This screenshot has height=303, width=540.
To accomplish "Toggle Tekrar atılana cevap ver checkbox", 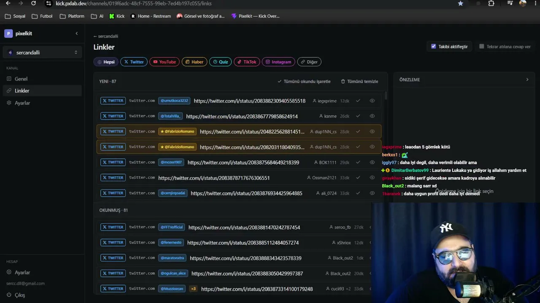I will [481, 46].
